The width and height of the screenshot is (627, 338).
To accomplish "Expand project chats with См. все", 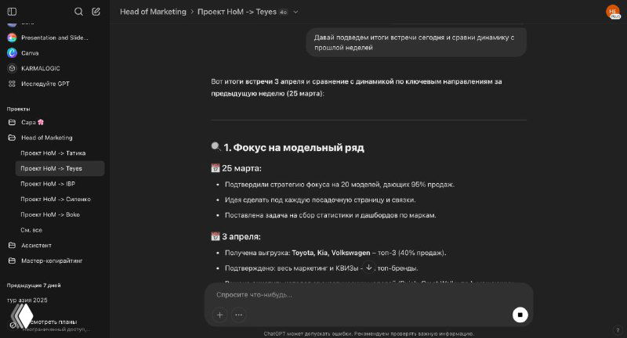I will click(x=31, y=230).
